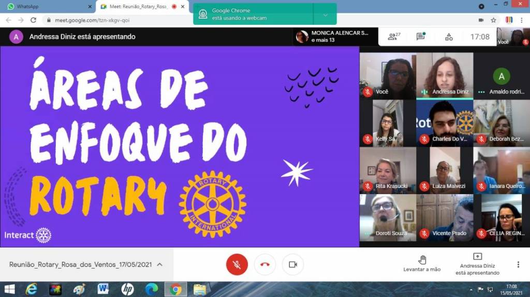Select the Meet Reunião_Rotary_Rosa tab
The width and height of the screenshot is (530, 297).
pyautogui.click(x=140, y=7)
